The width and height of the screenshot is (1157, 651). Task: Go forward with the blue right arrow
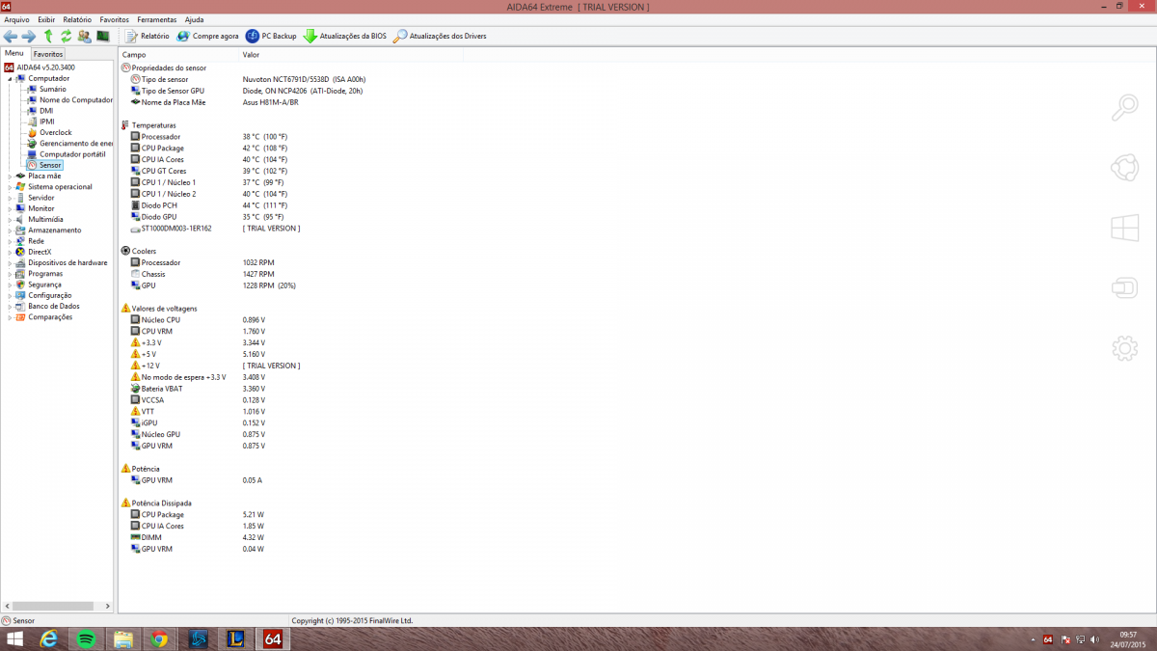29,37
